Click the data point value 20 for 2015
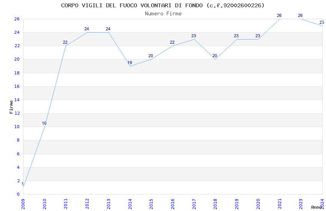The height and width of the screenshot is (211, 326). pos(151,56)
